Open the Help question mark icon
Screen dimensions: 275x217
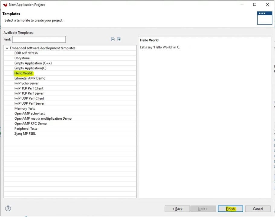click(x=8, y=208)
